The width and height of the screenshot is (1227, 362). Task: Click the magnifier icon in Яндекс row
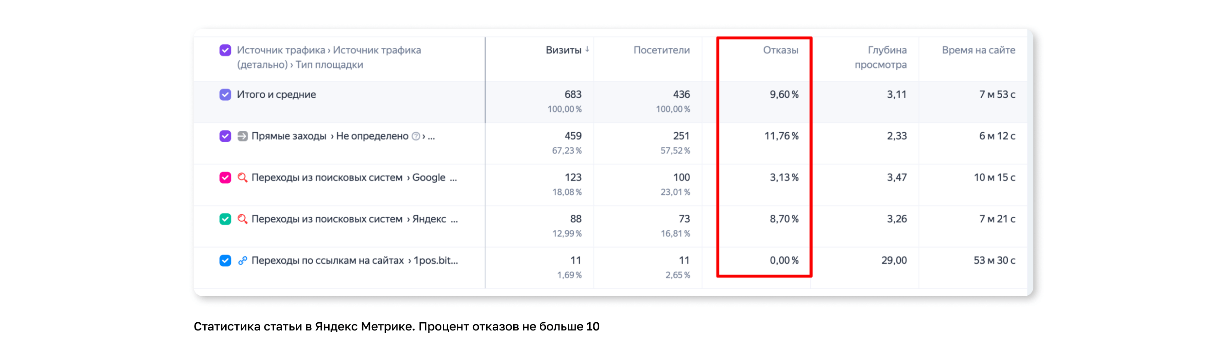pyautogui.click(x=243, y=219)
